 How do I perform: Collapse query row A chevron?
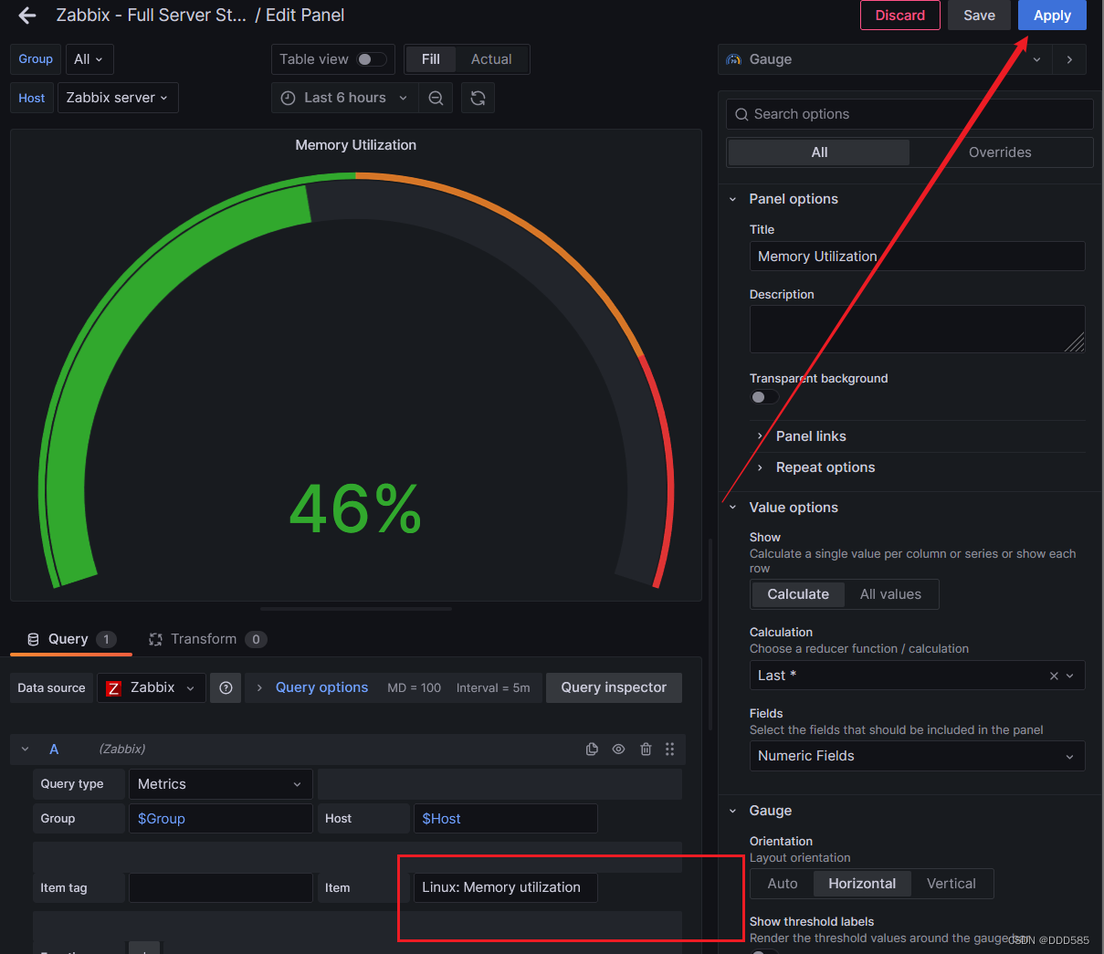tap(26, 749)
